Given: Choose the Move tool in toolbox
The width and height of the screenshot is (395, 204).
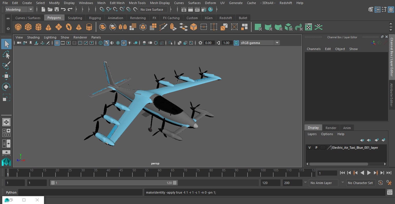Looking at the screenshot, I should point(6,76).
